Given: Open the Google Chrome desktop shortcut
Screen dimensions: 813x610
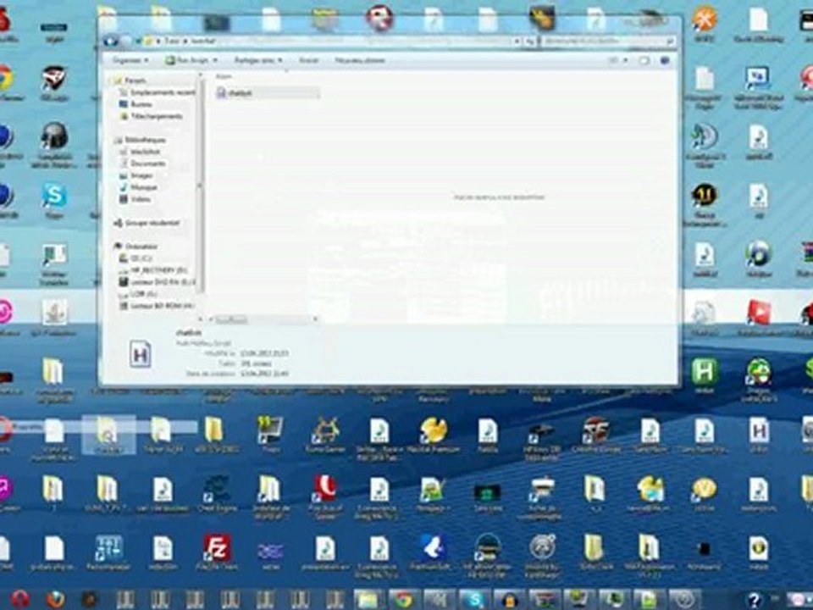Looking at the screenshot, I should [x=5, y=78].
